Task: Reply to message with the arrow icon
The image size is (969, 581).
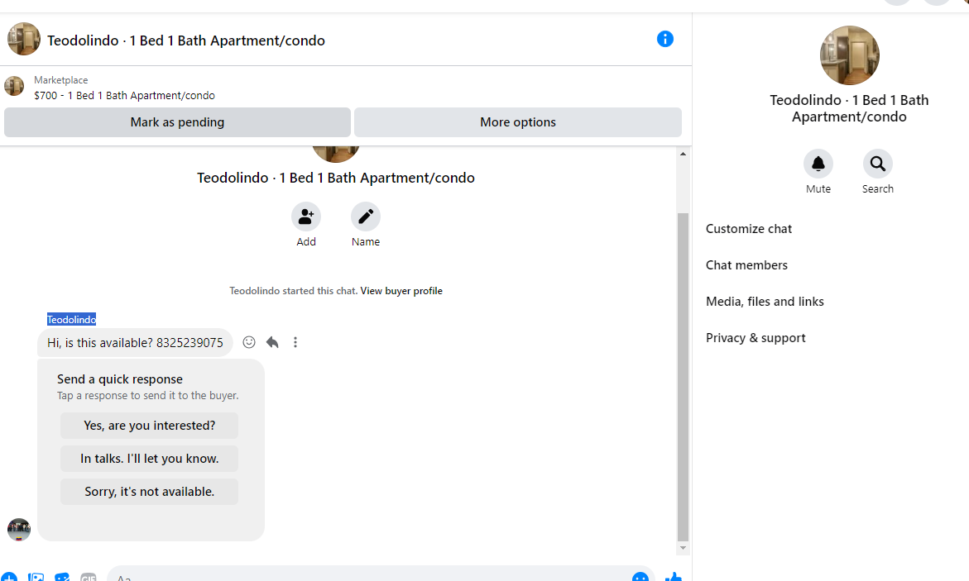Action: [272, 342]
